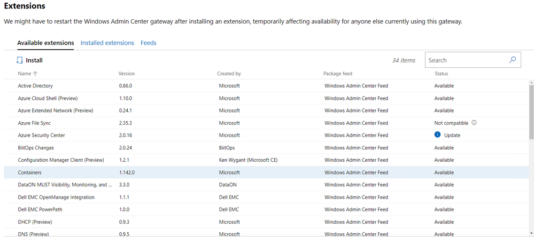
Task: Click version 0.9.3 of DHCP
Action: tap(124, 222)
